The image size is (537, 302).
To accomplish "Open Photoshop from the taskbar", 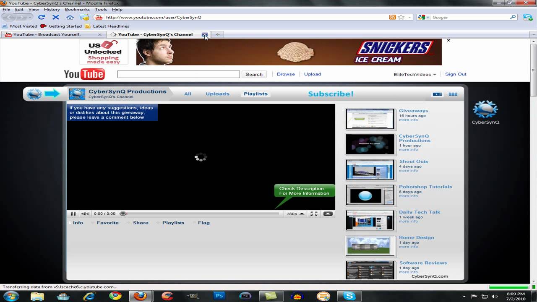I will pyautogui.click(x=219, y=296).
